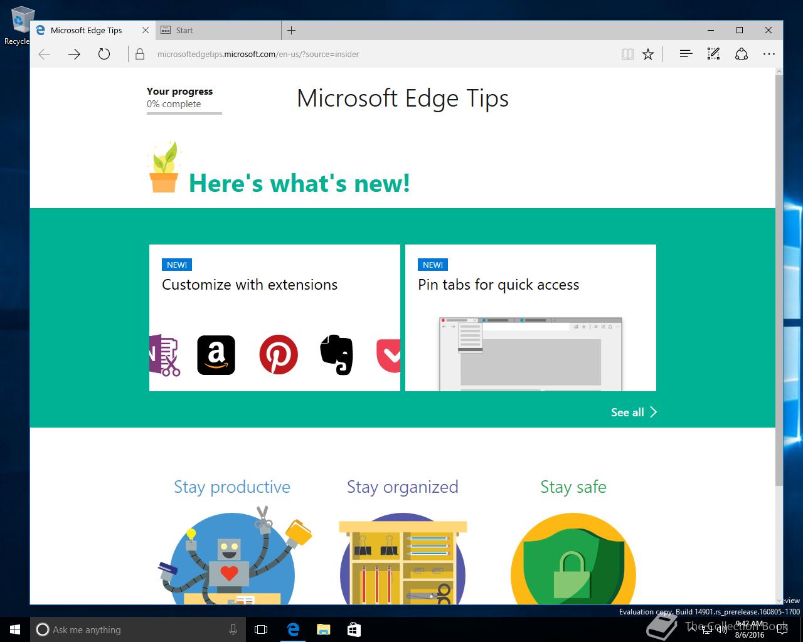Click the See all link

[634, 412]
